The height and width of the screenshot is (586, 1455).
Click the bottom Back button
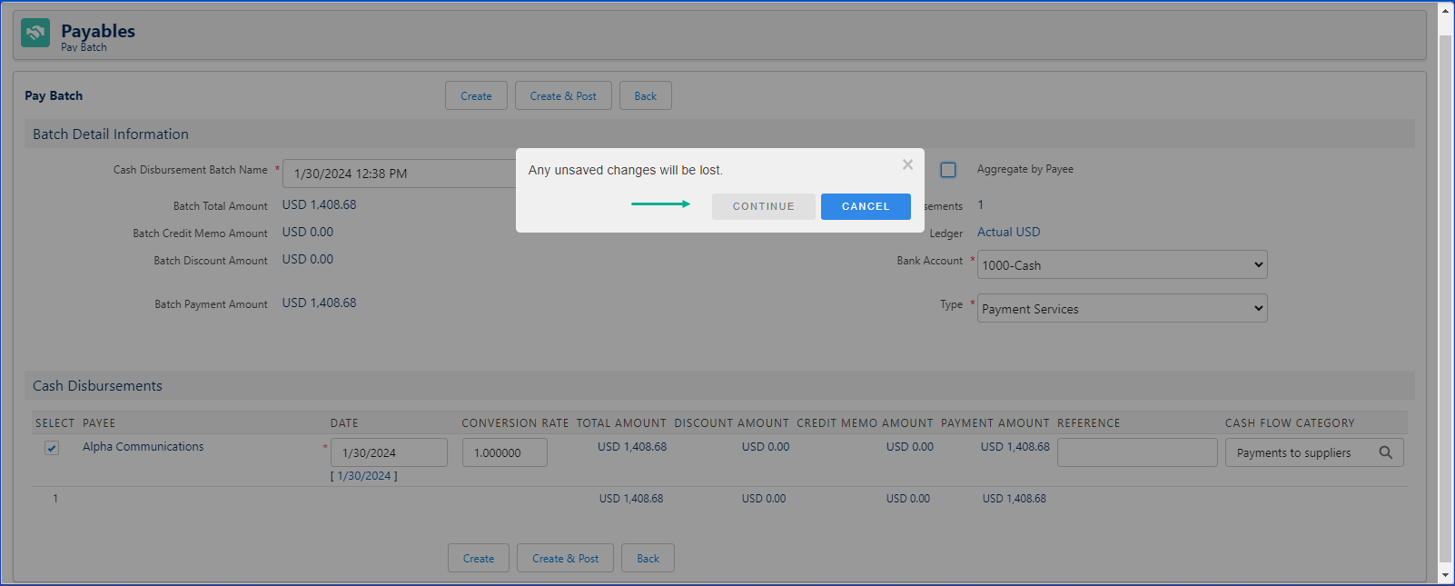(x=648, y=559)
